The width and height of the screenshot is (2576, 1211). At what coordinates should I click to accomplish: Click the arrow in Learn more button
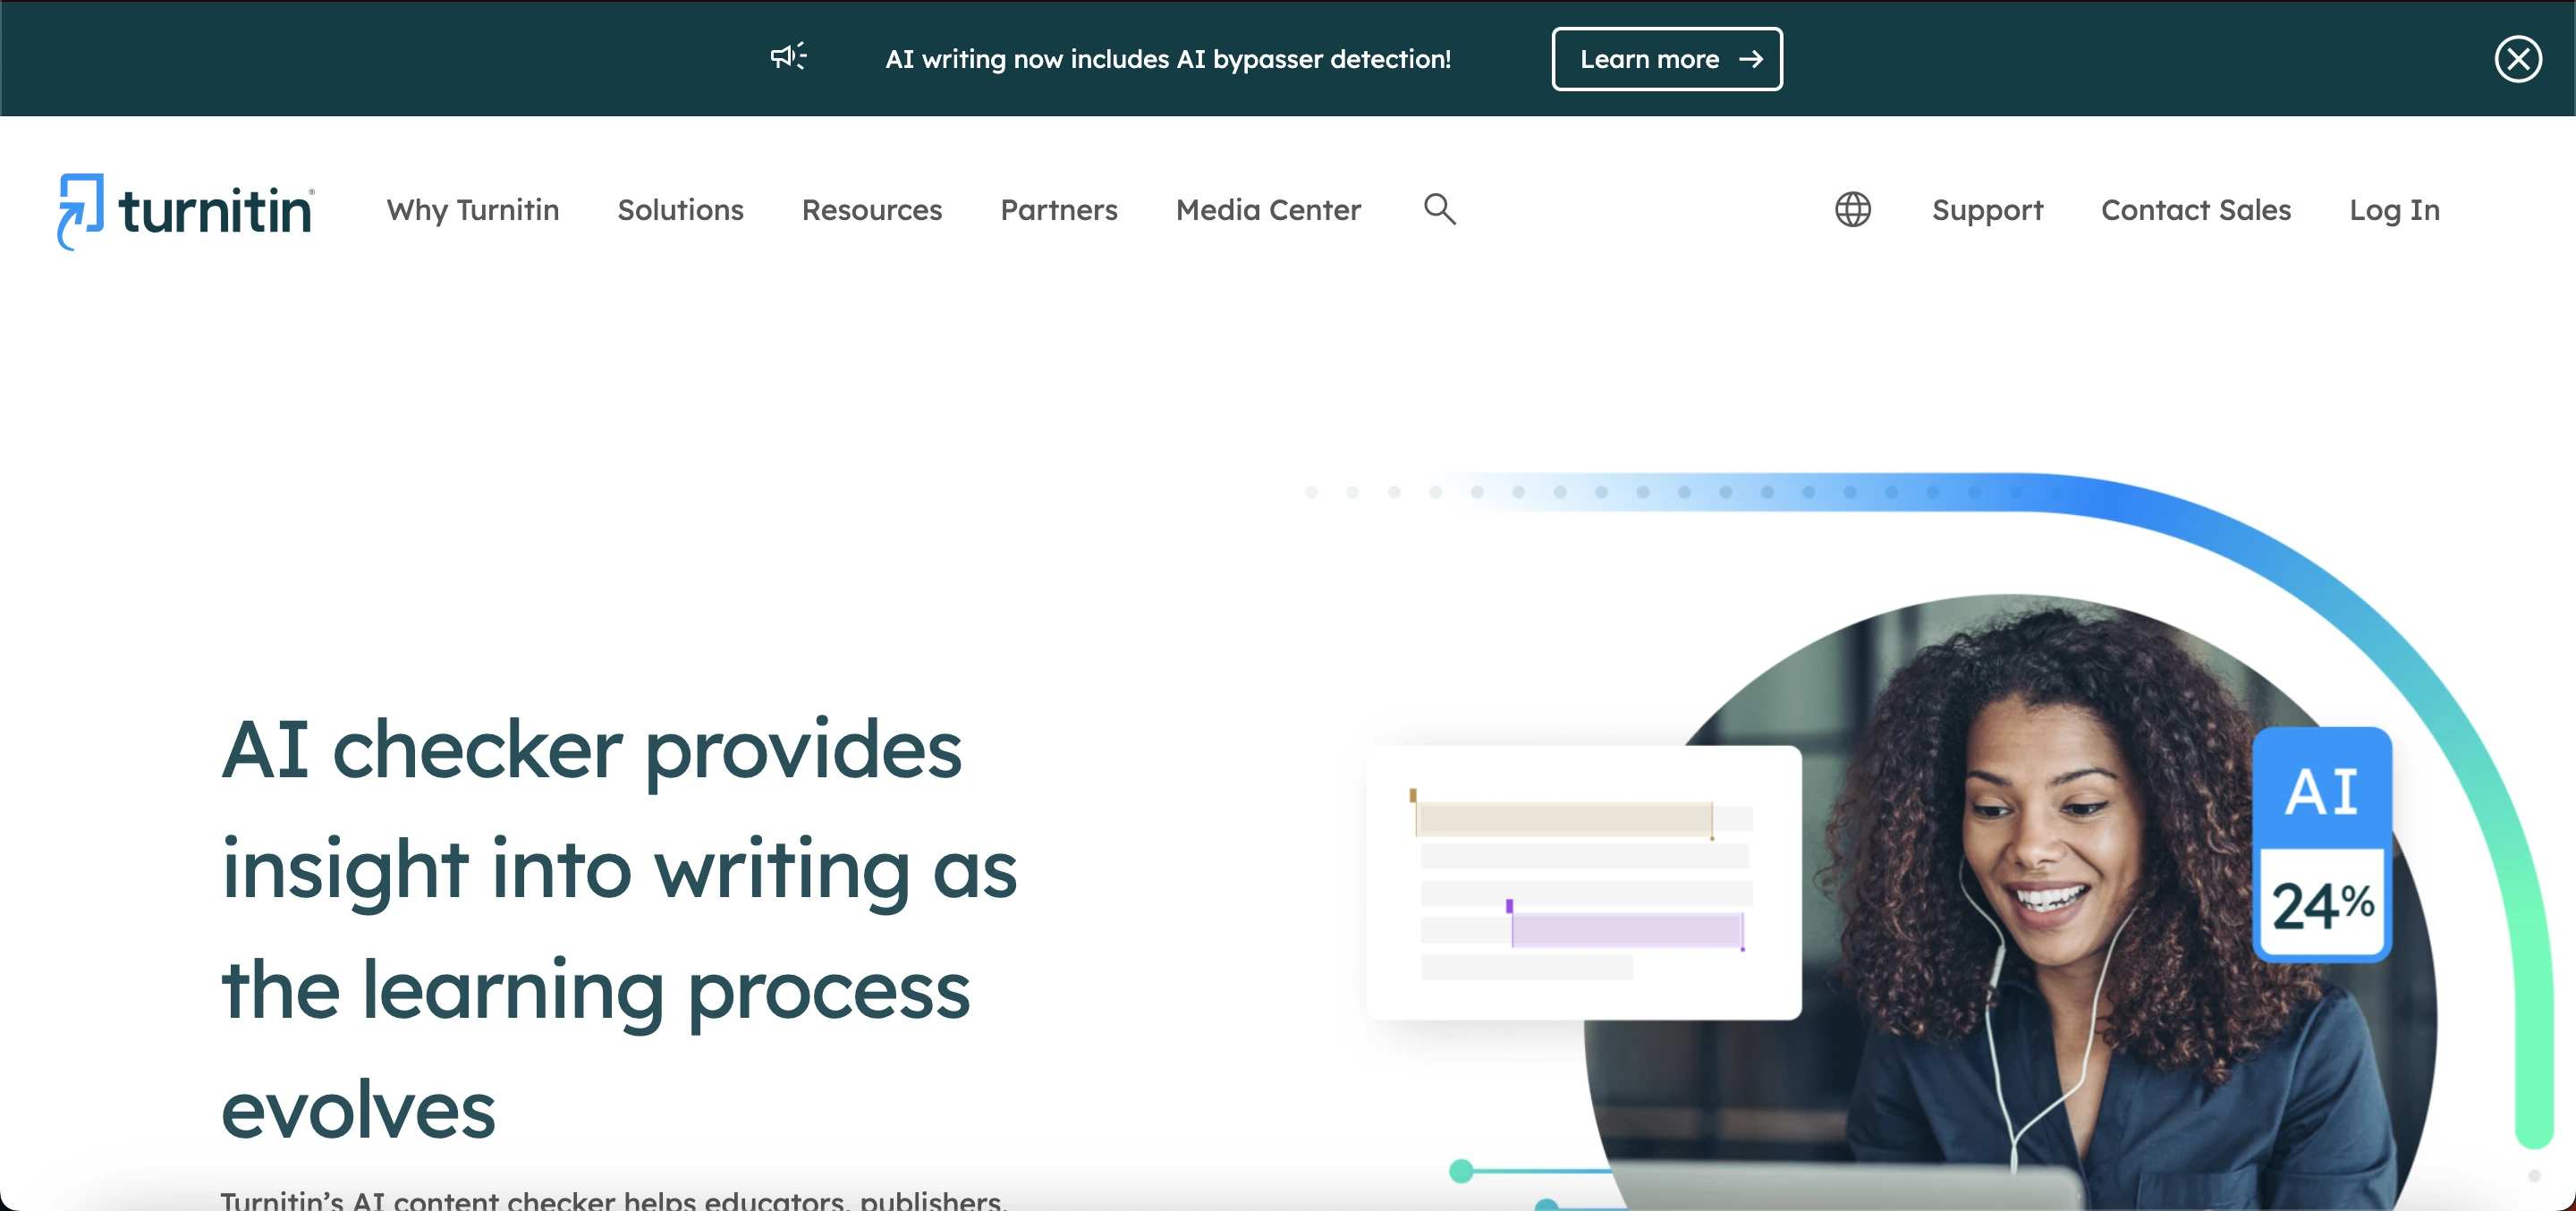(1750, 59)
